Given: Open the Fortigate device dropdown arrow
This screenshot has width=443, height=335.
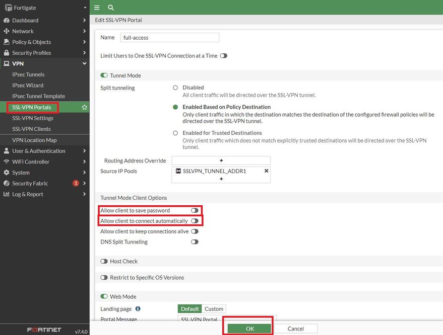Looking at the screenshot, I should 85,8.
